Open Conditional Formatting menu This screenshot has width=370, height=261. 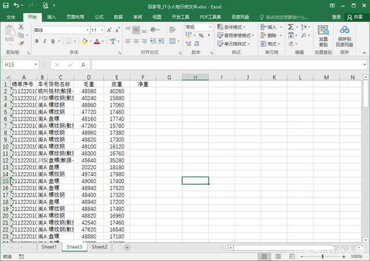pos(231,27)
